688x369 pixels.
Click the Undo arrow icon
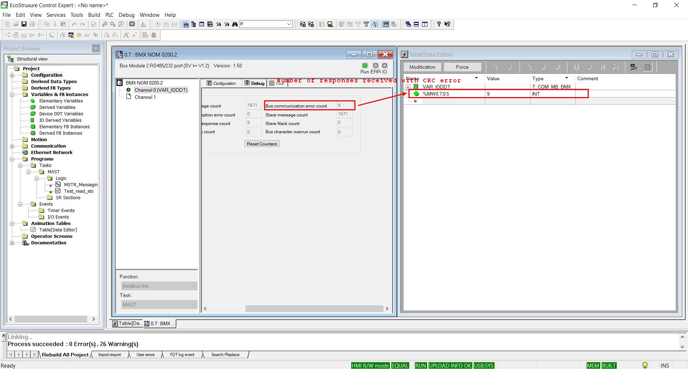pyautogui.click(x=74, y=24)
